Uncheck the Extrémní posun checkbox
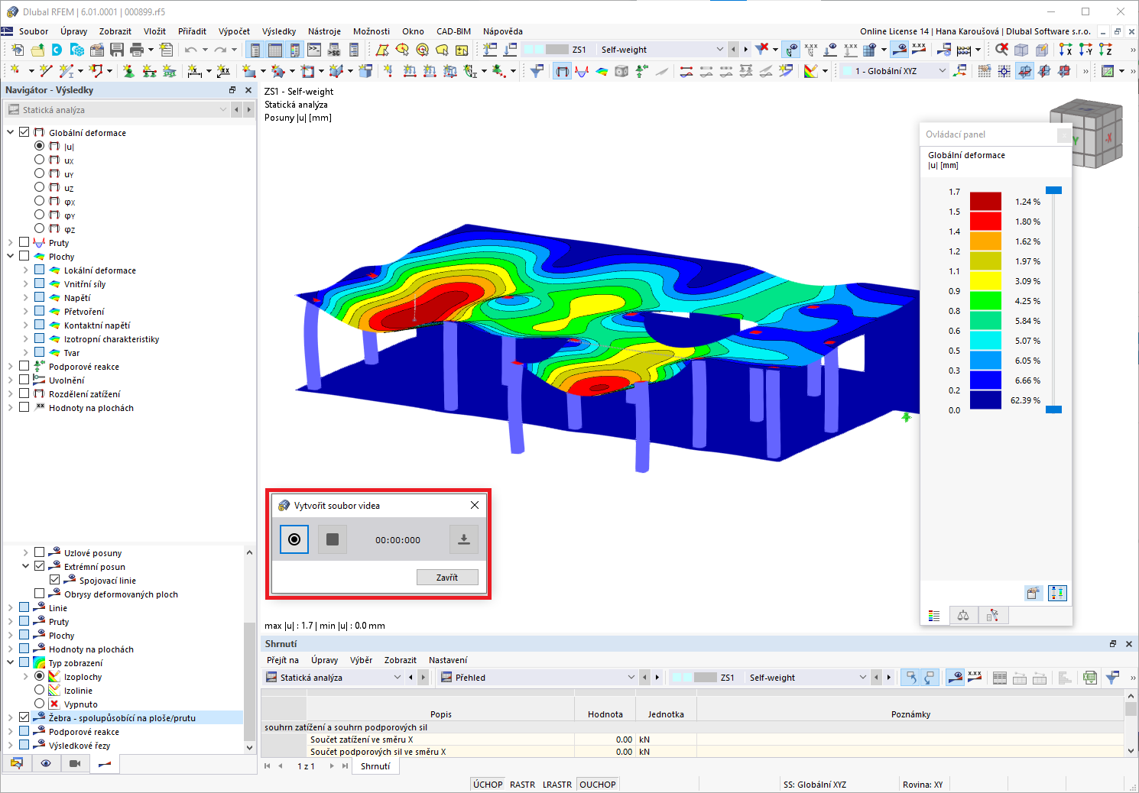 point(39,566)
